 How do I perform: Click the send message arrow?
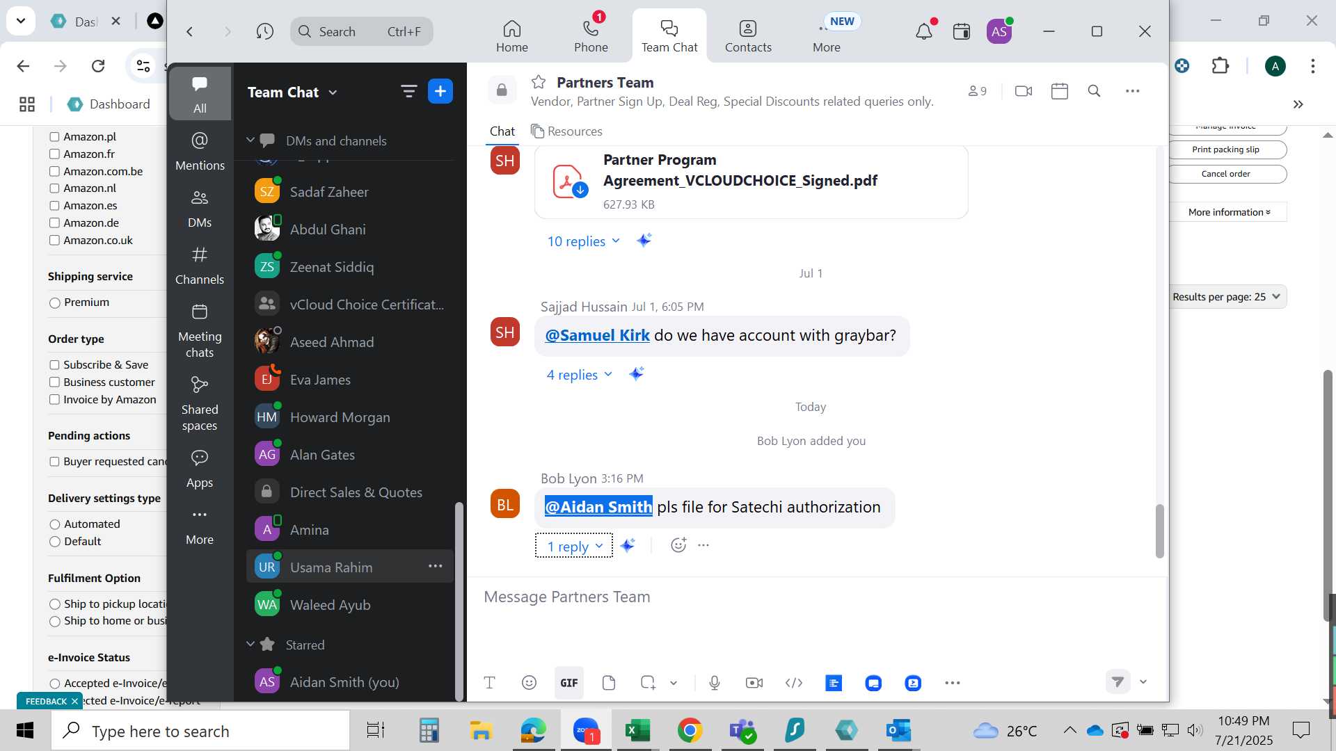1118,682
